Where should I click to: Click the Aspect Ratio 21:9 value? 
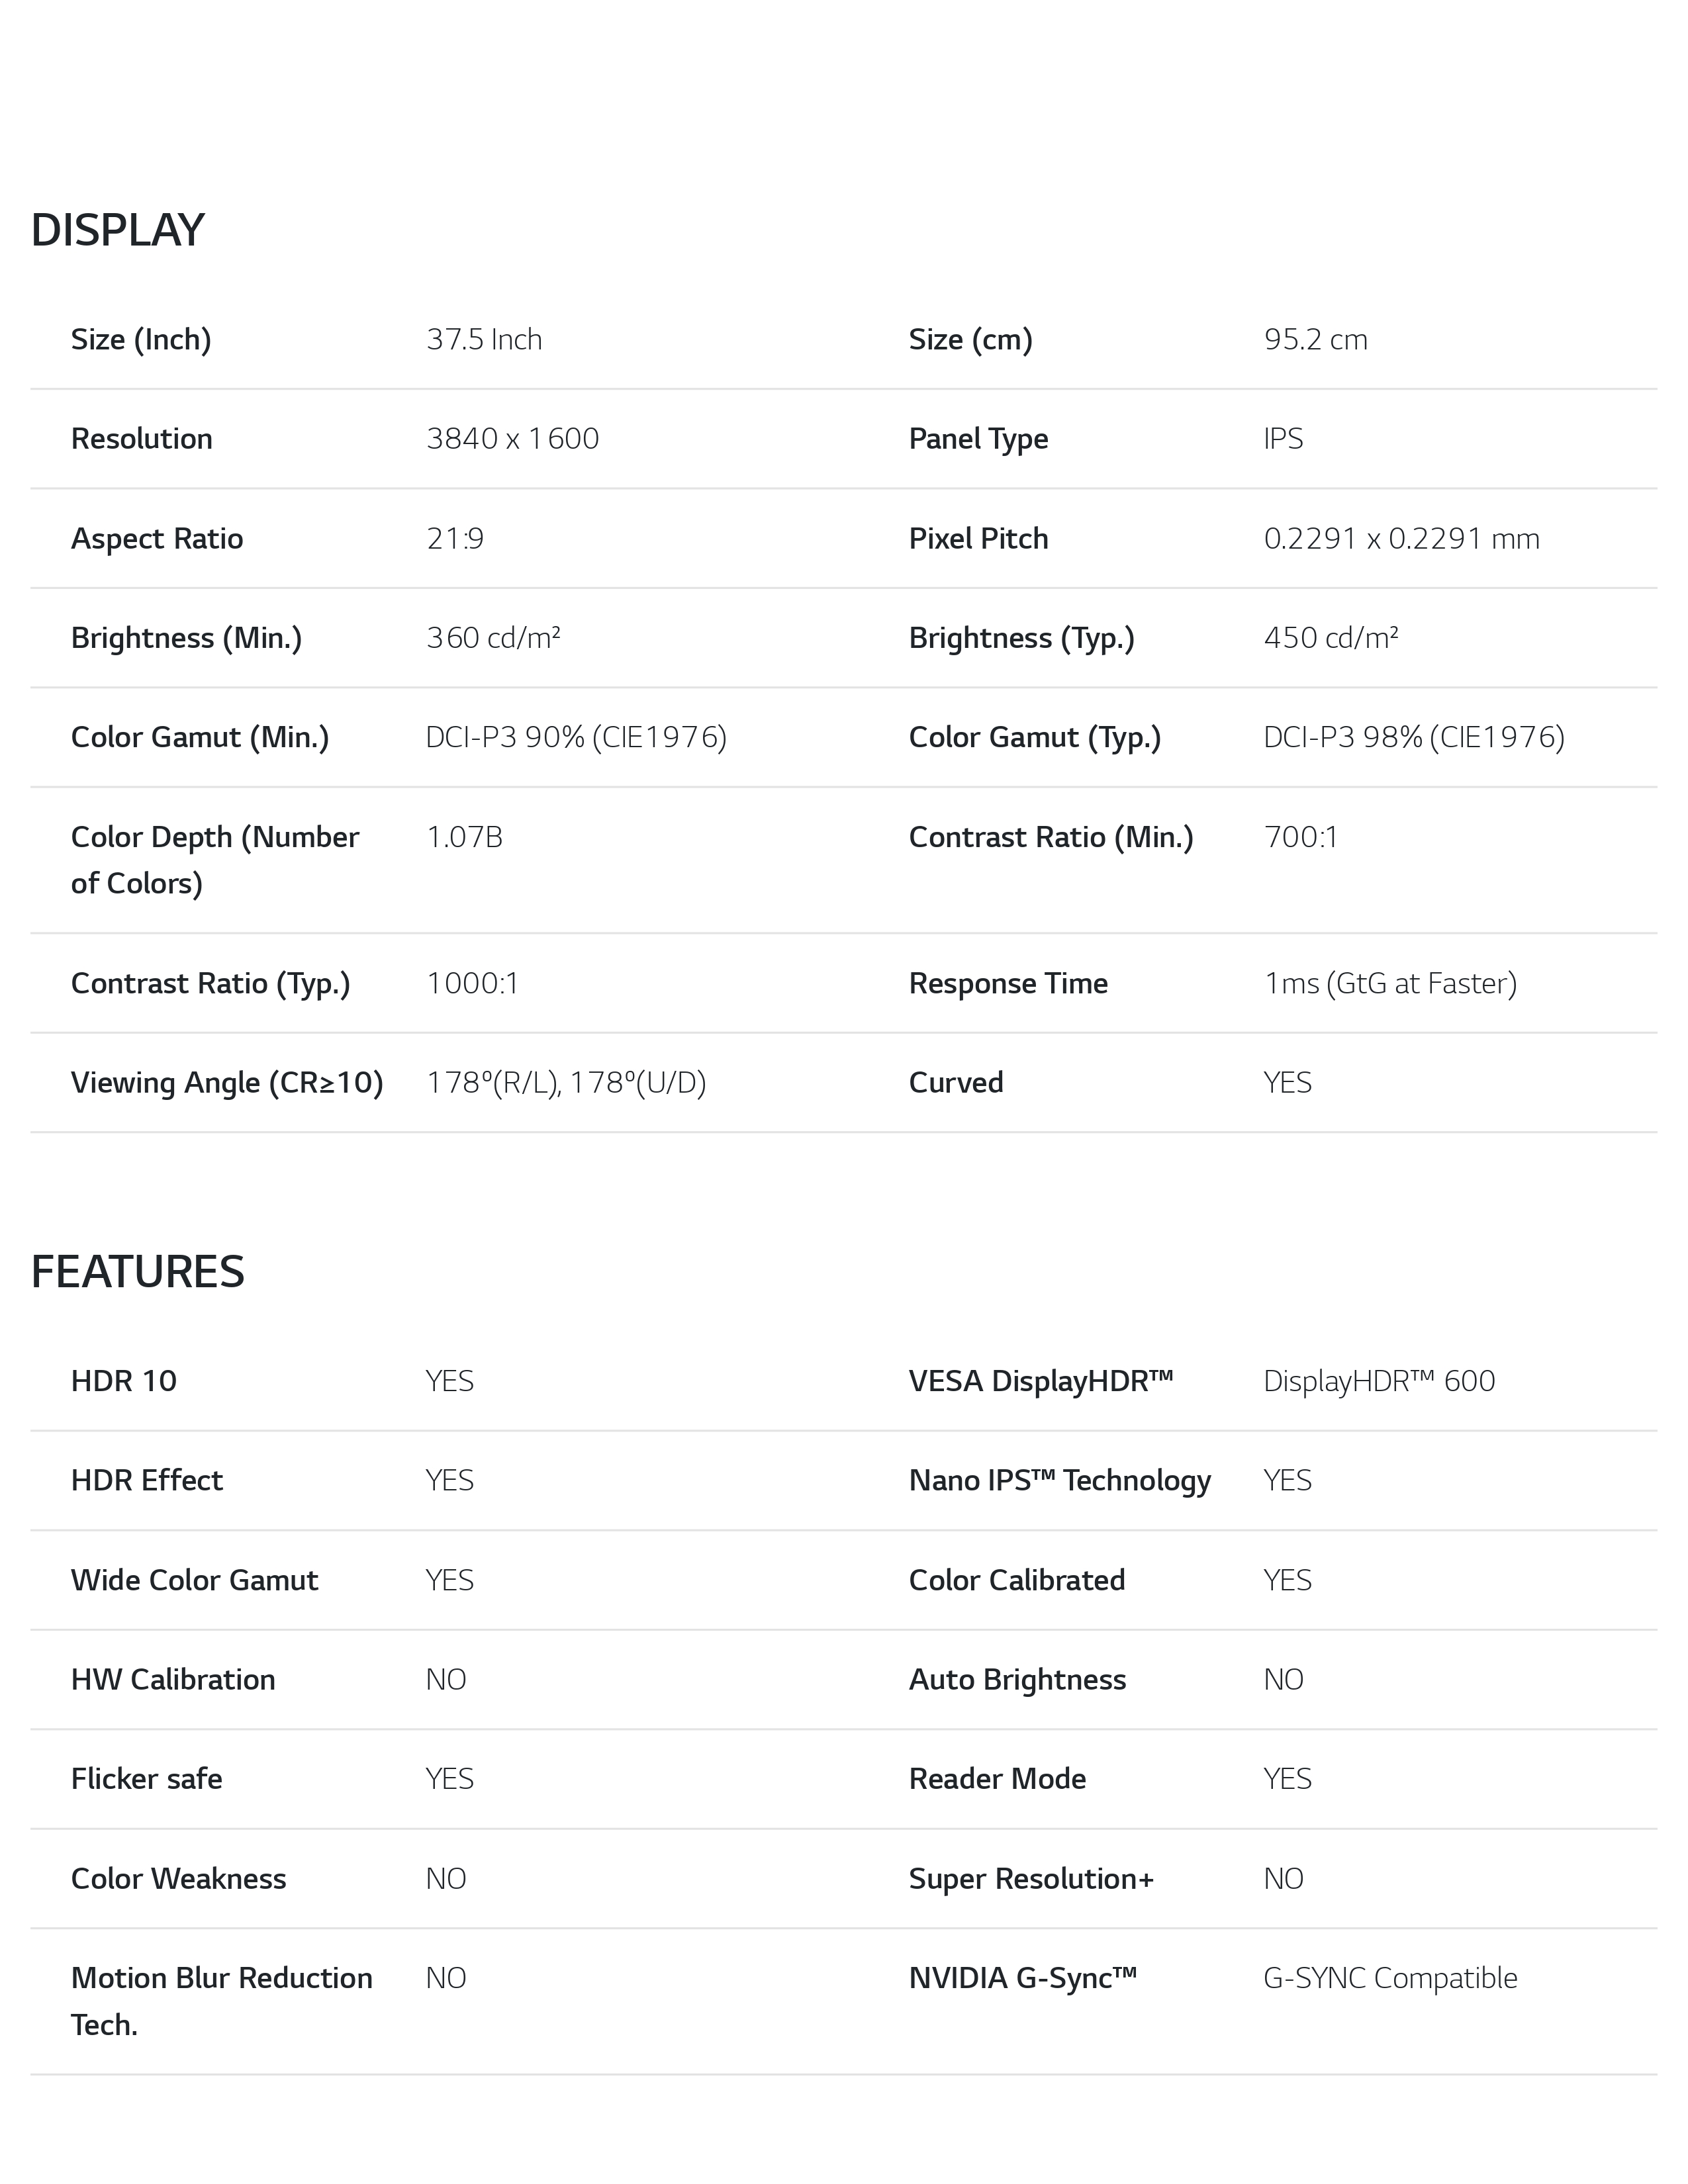tap(455, 538)
